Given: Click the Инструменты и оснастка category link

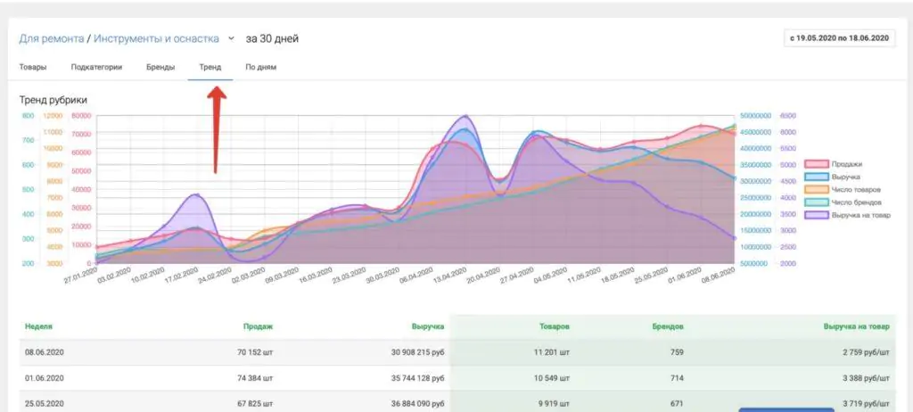Looking at the screenshot, I should pyautogui.click(x=155, y=38).
